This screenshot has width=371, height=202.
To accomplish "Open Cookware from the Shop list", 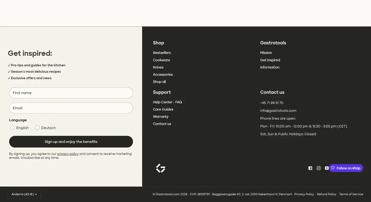I will pos(161,60).
